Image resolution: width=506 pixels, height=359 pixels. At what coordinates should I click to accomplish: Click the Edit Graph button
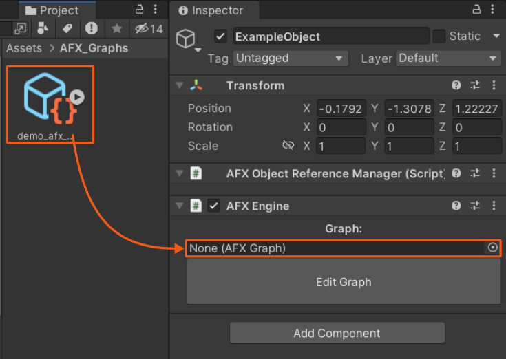[x=343, y=282]
